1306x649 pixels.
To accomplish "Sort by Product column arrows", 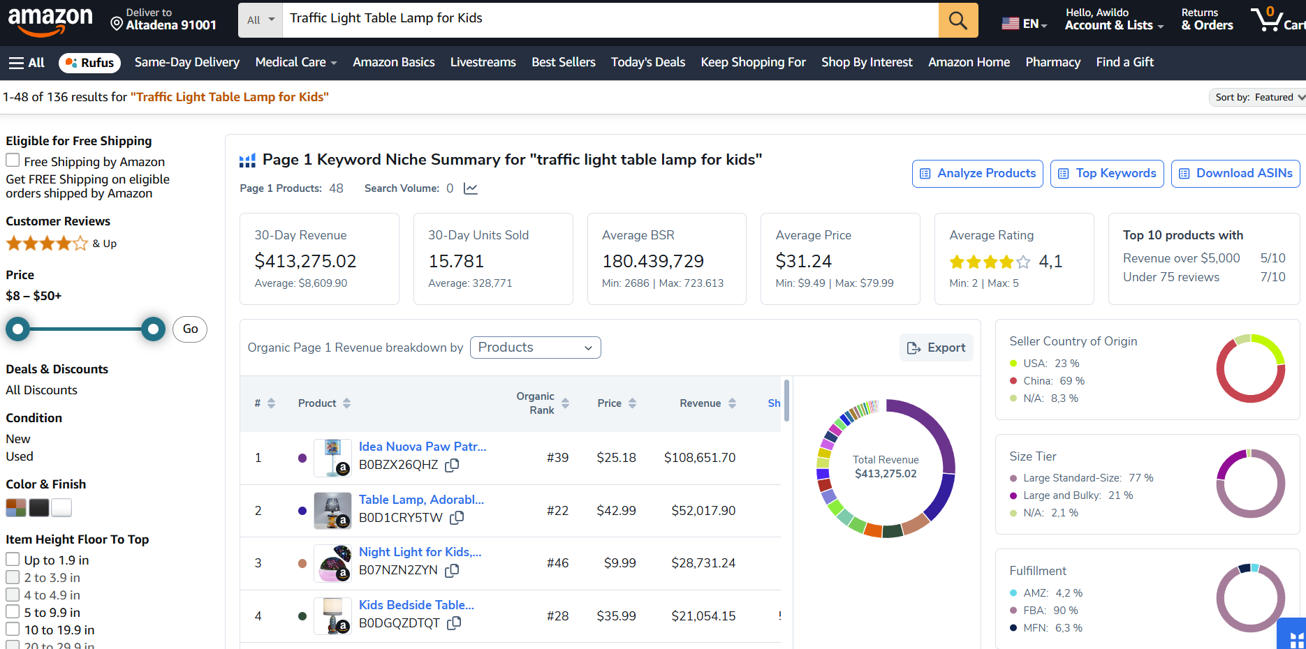I will [x=347, y=403].
